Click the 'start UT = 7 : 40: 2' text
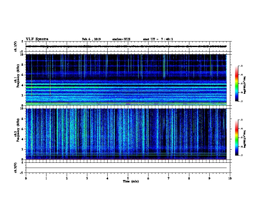259x200 pixels. click(158, 39)
